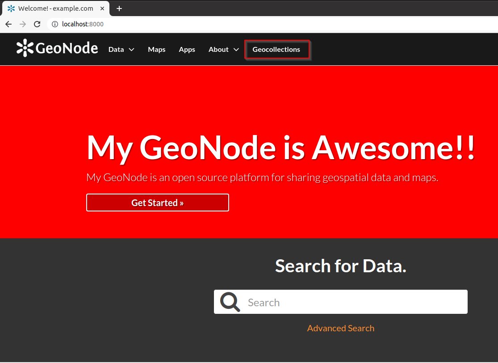Click the site info icon in address bar
The image size is (498, 363).
pos(55,24)
